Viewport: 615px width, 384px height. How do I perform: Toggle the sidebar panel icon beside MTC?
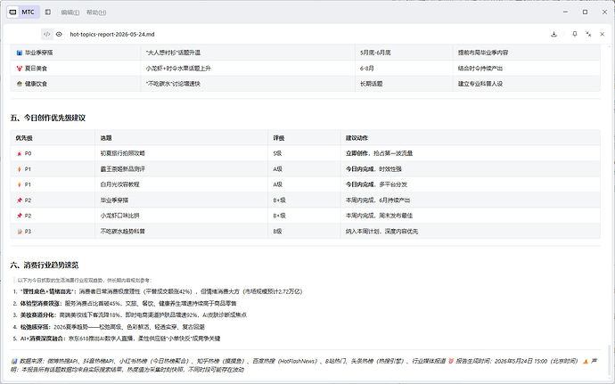pos(48,12)
